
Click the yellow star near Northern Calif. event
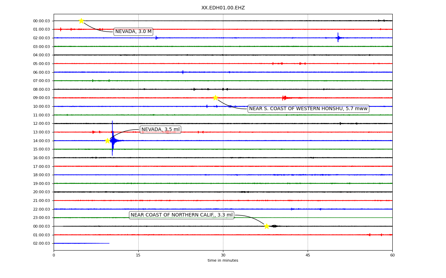click(267, 226)
